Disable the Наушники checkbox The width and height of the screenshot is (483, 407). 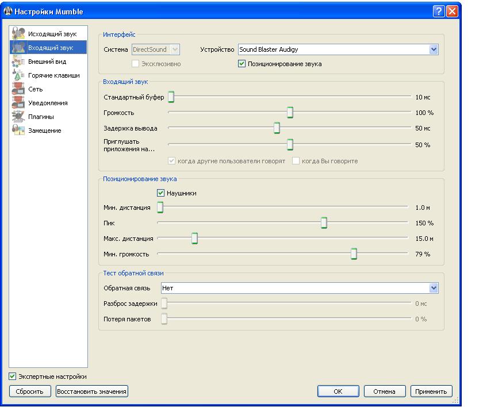(x=161, y=193)
